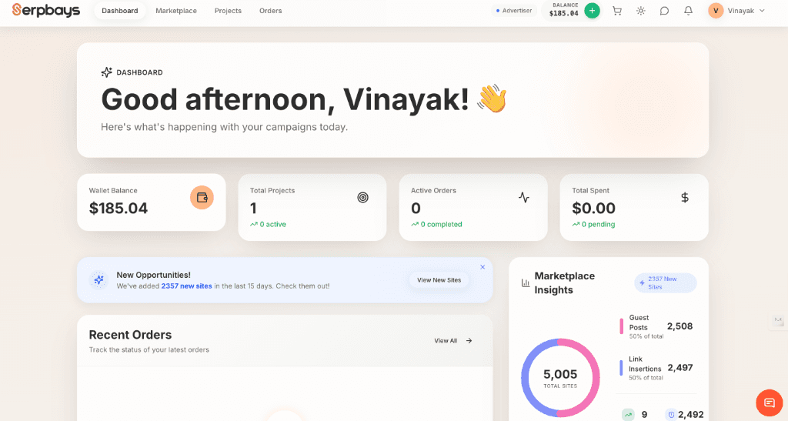Click the Serpbays logo
The width and height of the screenshot is (788, 421).
point(46,11)
